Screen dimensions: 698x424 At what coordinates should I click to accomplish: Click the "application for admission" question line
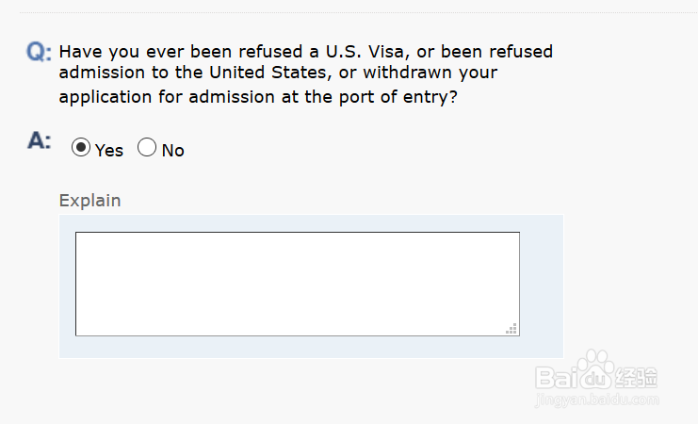[x=258, y=97]
